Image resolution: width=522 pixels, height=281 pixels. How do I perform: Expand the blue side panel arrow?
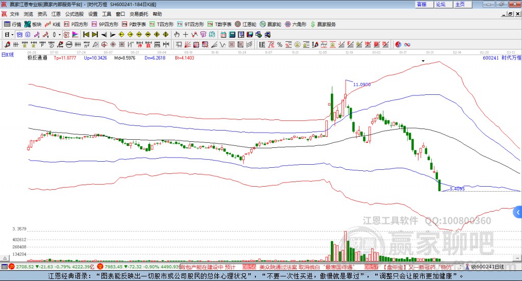click(518, 213)
